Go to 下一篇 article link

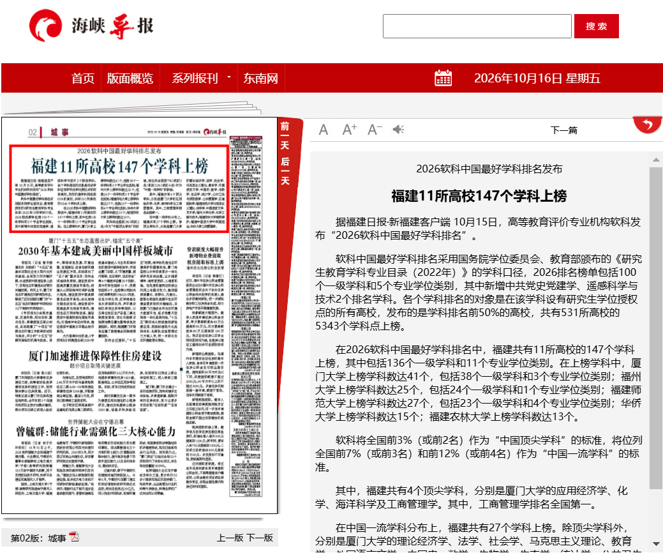coord(563,130)
